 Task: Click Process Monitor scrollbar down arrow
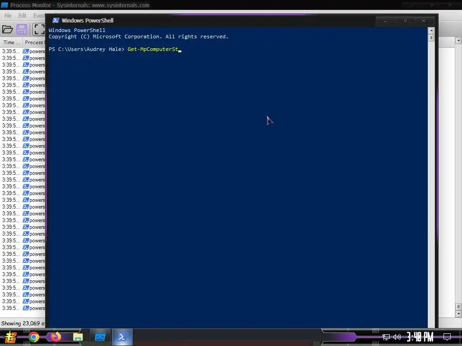458,314
